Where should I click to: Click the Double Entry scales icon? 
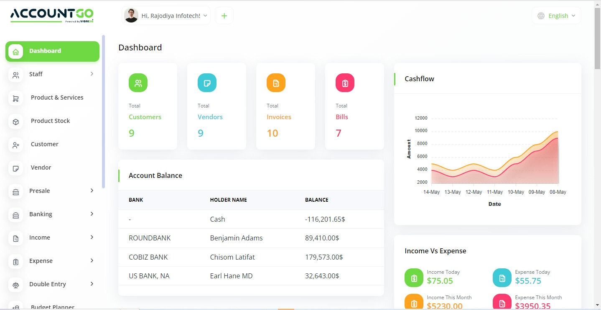coord(16,285)
